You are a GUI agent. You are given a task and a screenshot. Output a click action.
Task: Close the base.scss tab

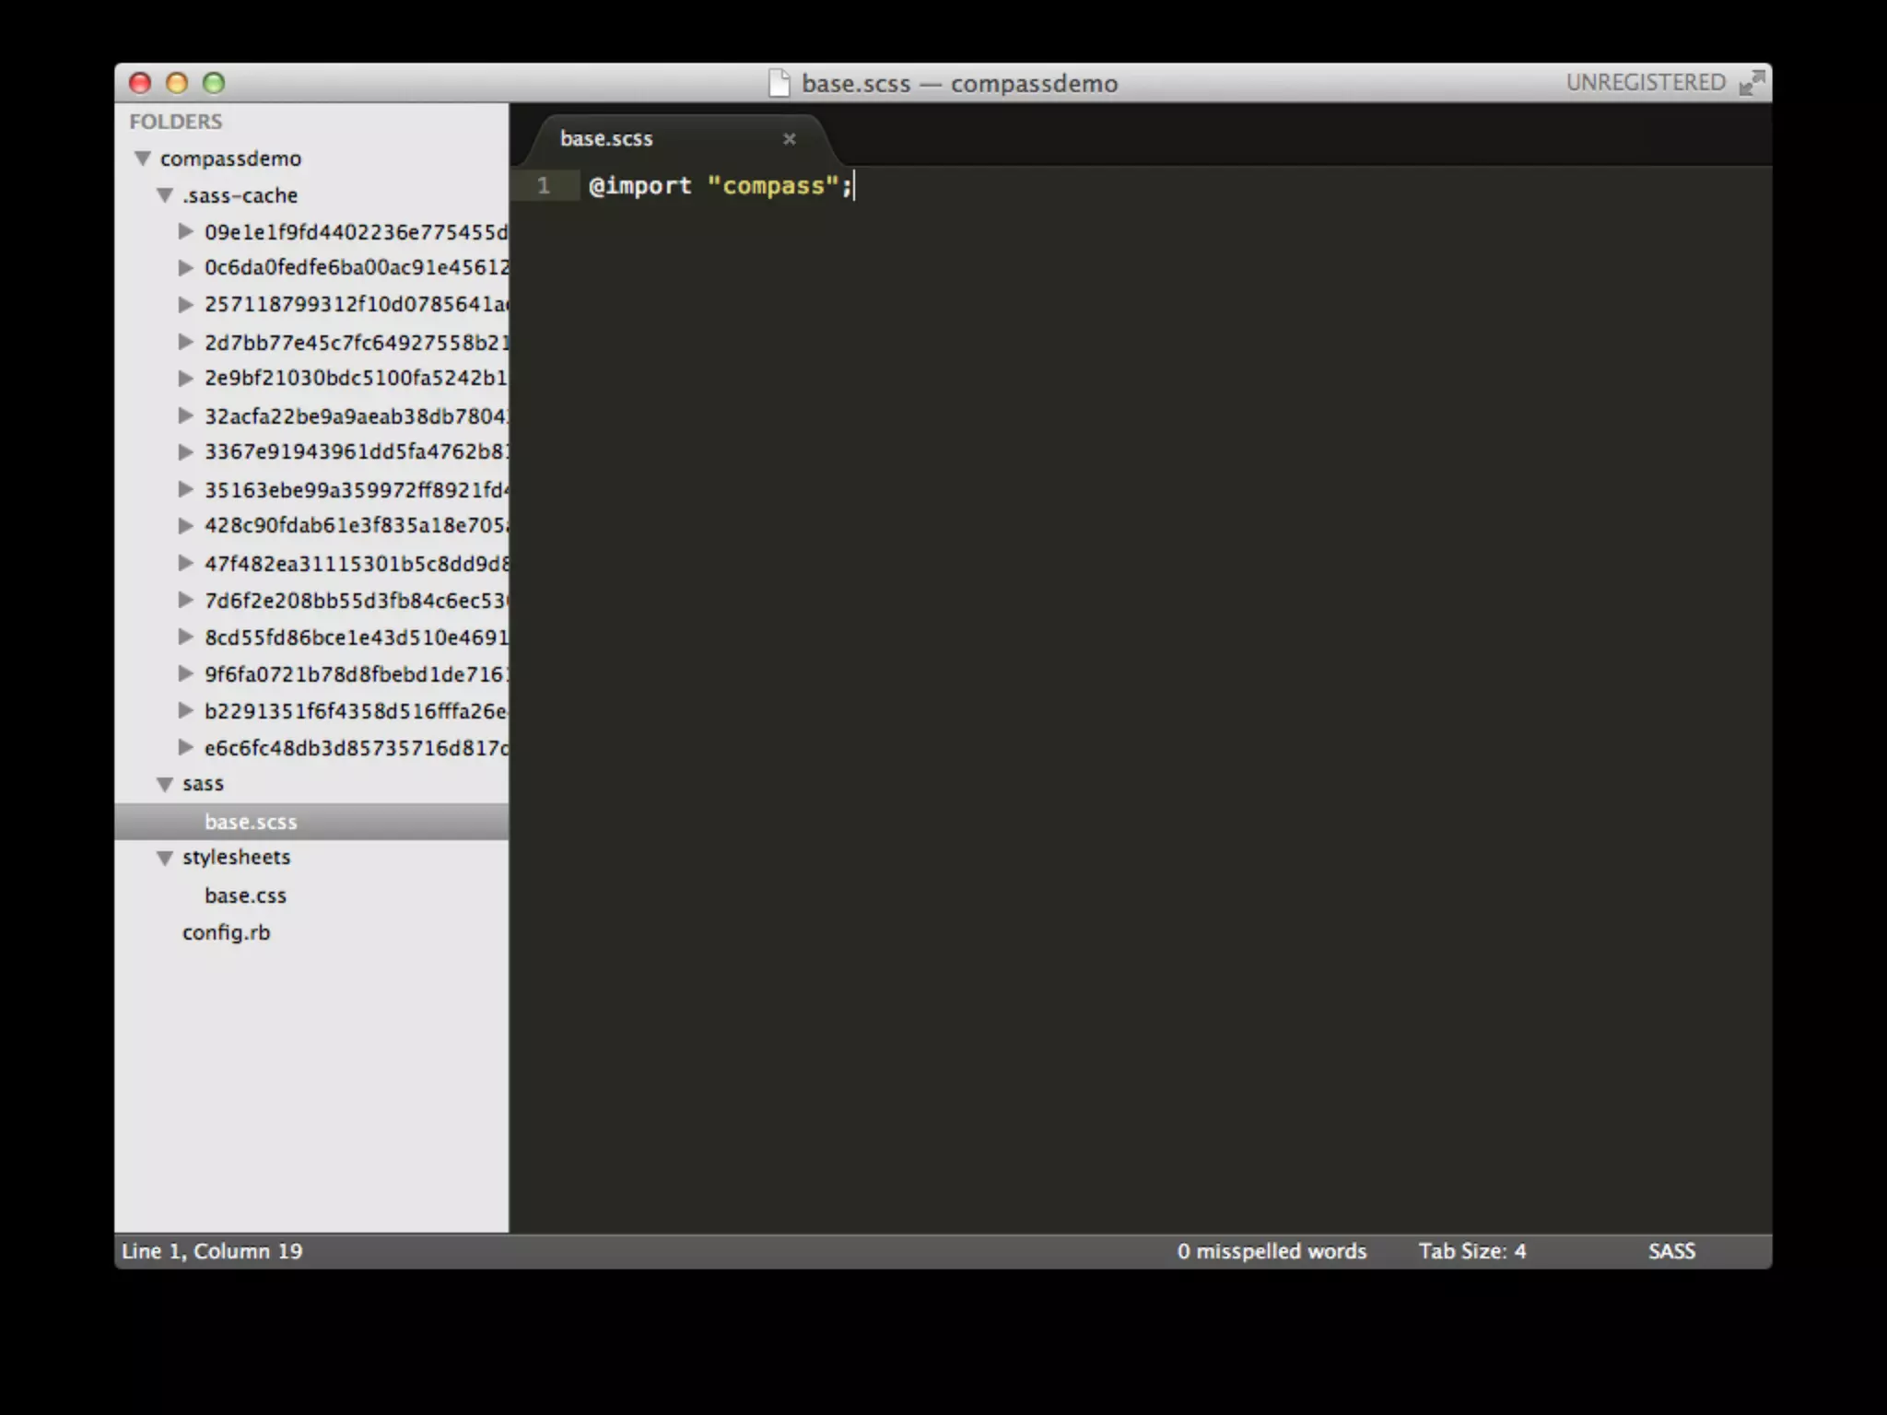(x=789, y=139)
